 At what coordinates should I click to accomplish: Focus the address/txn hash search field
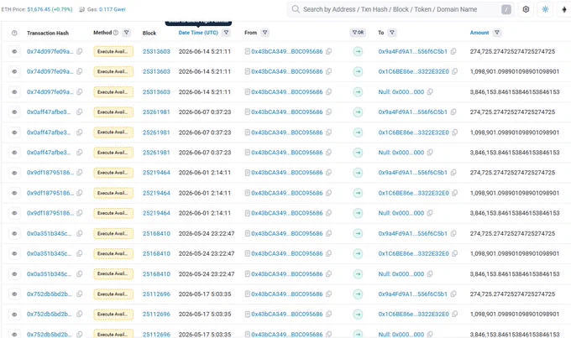pos(401,9)
